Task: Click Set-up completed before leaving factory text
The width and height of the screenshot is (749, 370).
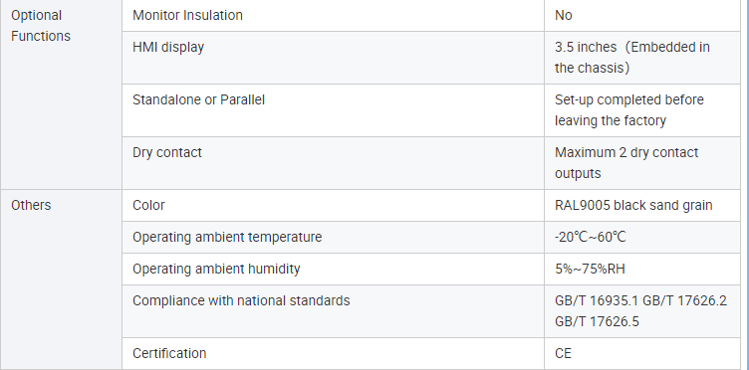Action: click(629, 110)
